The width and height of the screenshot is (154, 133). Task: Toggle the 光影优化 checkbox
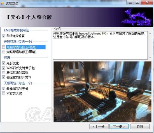(x=4, y=63)
